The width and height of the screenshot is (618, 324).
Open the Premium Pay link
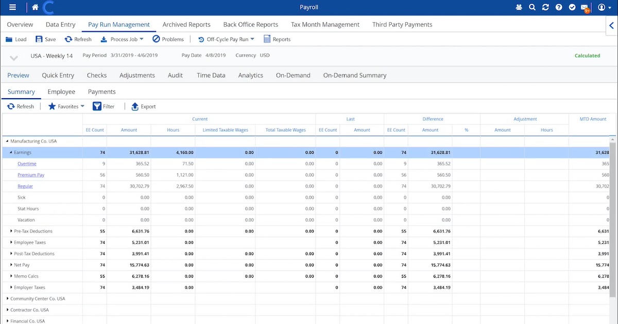click(x=31, y=175)
